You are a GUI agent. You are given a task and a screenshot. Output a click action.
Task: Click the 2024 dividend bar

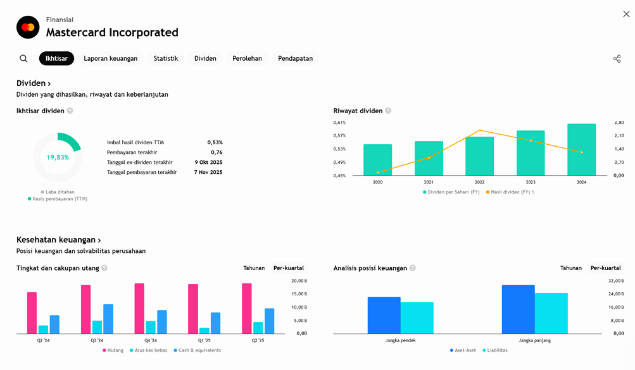click(x=581, y=150)
